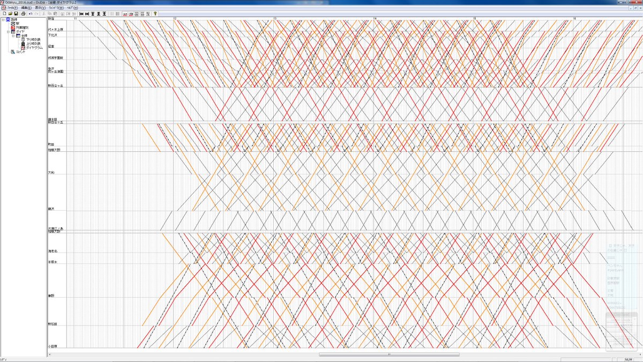
Task: Select the ダイヤ icon in the tree
Action: click(x=13, y=32)
